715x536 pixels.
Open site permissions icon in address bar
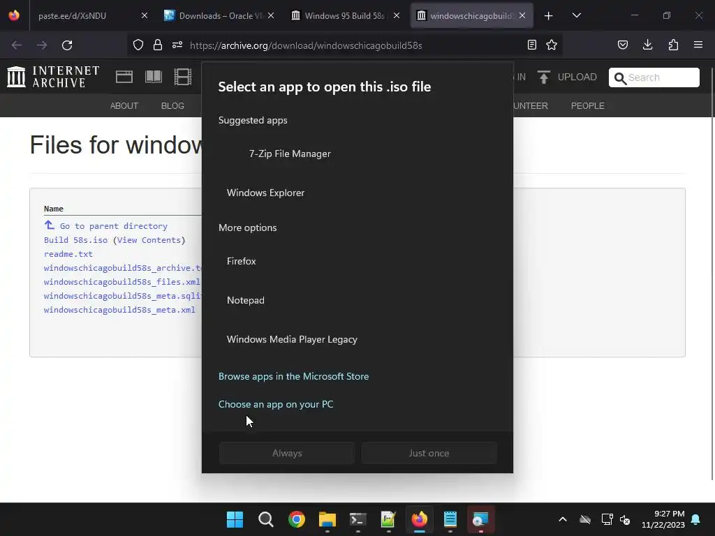pyautogui.click(x=177, y=45)
